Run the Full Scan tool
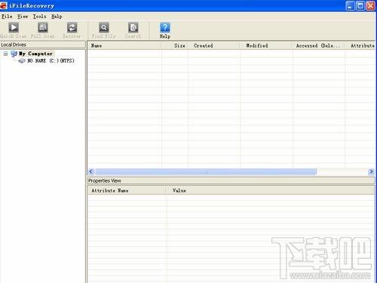 (x=43, y=30)
